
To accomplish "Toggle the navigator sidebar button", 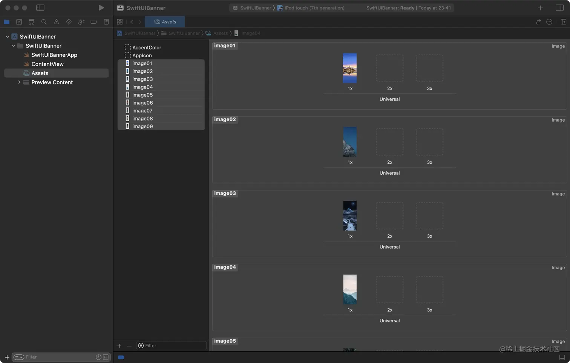I will coord(40,8).
